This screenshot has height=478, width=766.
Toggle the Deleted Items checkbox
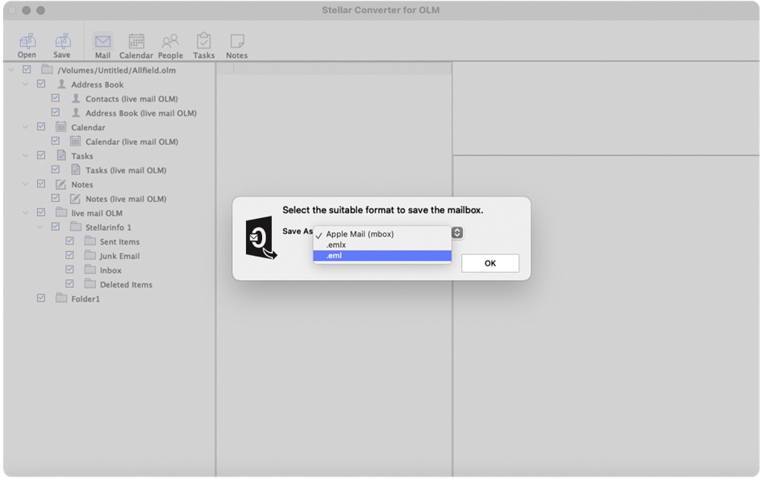pyautogui.click(x=70, y=283)
